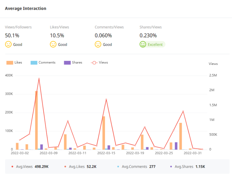Click the purple dot beside Avg.Shares

[171, 167]
